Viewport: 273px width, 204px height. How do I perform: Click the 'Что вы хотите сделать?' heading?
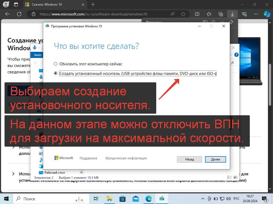click(x=96, y=46)
